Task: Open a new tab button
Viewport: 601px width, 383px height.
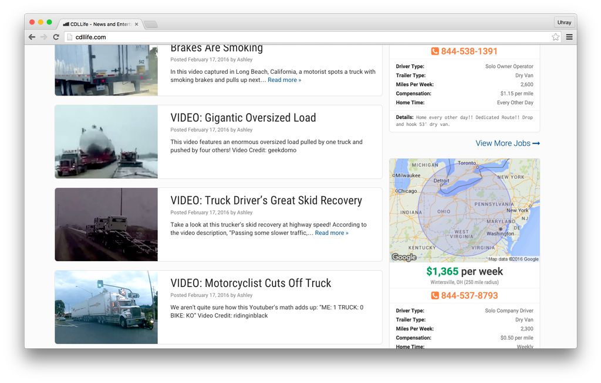Action: [151, 25]
